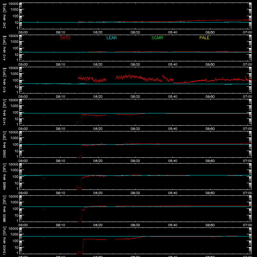The width and height of the screenshot is (257, 257).
Task: Click the 1000 y-axis value on the 410 MHz plot
Action: 14,42
